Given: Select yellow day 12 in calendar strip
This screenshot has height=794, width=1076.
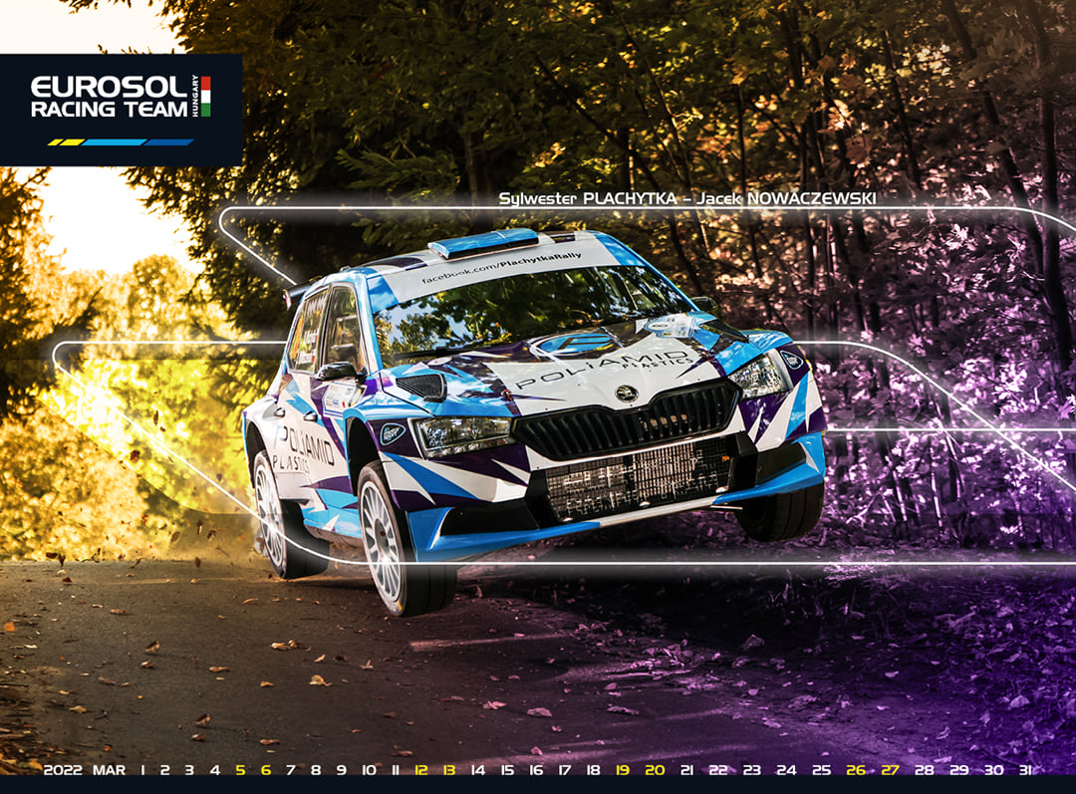Looking at the screenshot, I should point(421,770).
